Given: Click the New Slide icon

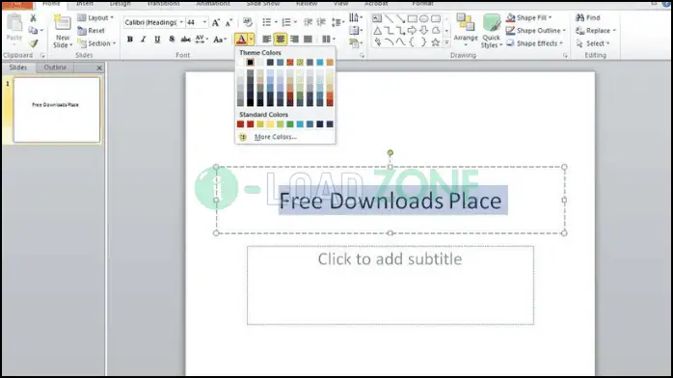Looking at the screenshot, I should (63, 23).
